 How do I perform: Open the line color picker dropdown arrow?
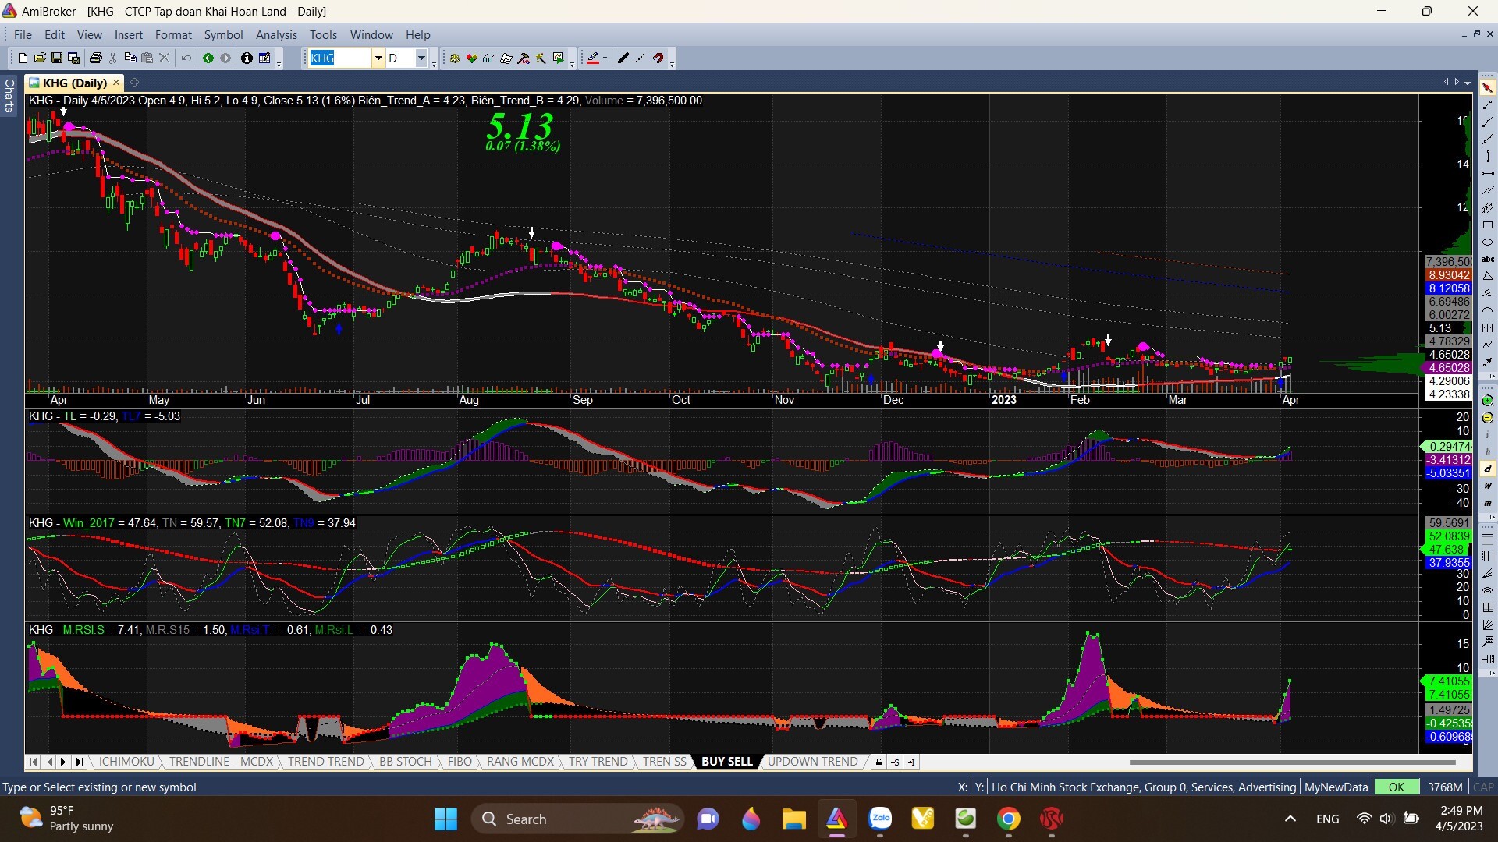605,58
